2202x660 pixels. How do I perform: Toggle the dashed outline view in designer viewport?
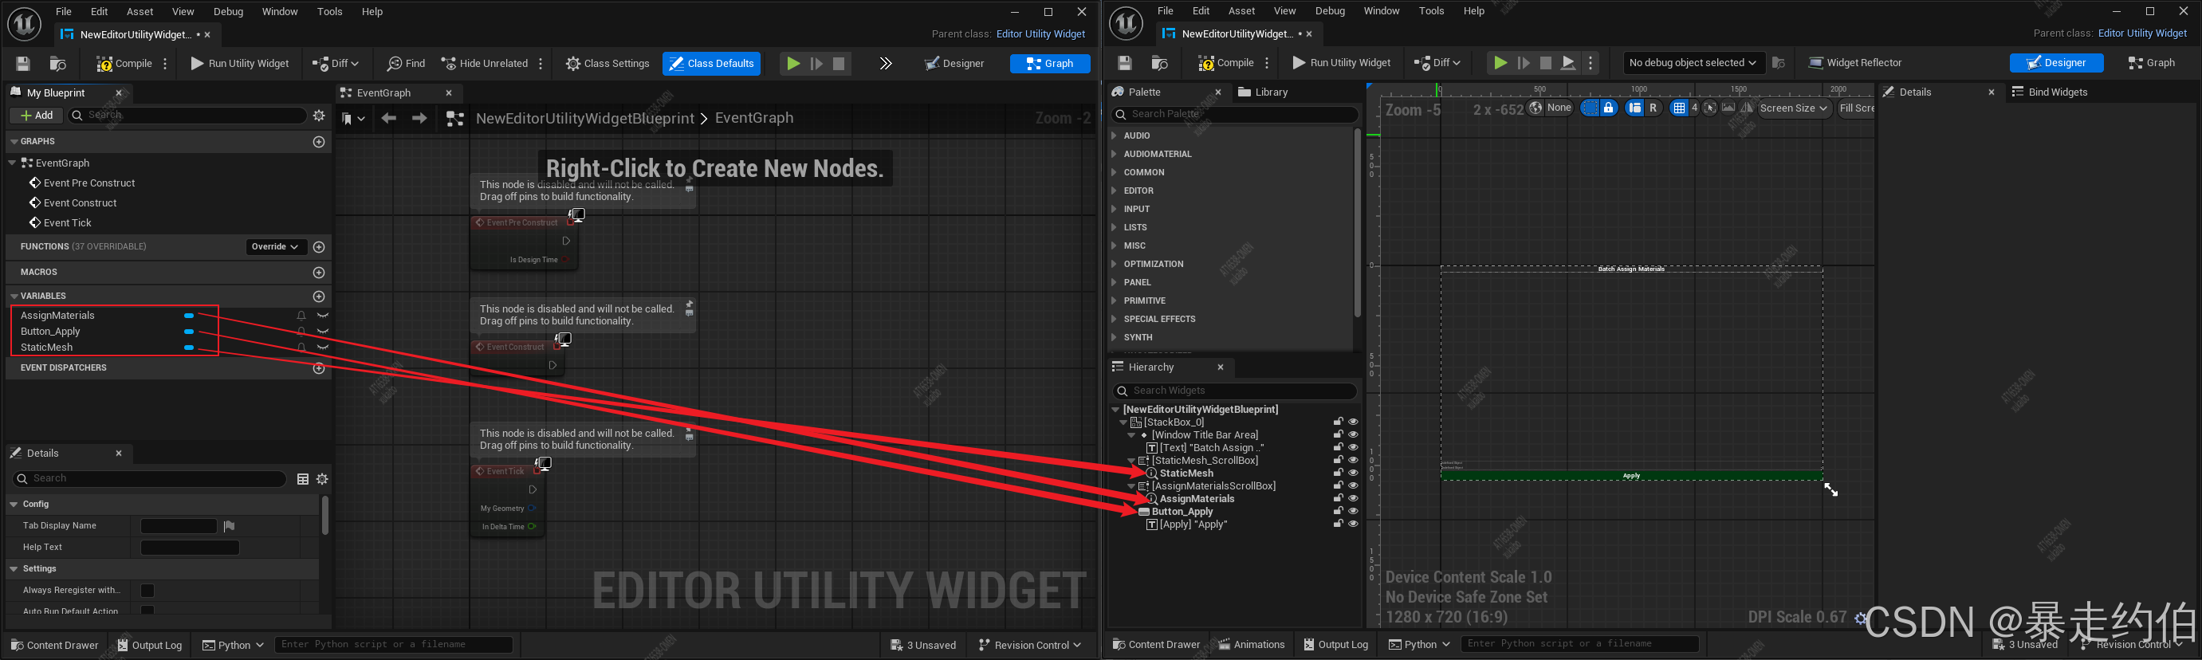coord(1590,108)
